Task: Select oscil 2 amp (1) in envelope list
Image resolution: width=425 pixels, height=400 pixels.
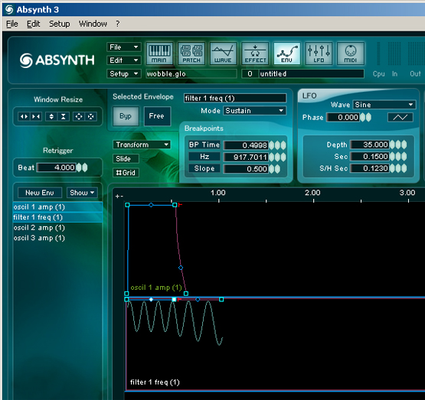Action: (x=57, y=228)
